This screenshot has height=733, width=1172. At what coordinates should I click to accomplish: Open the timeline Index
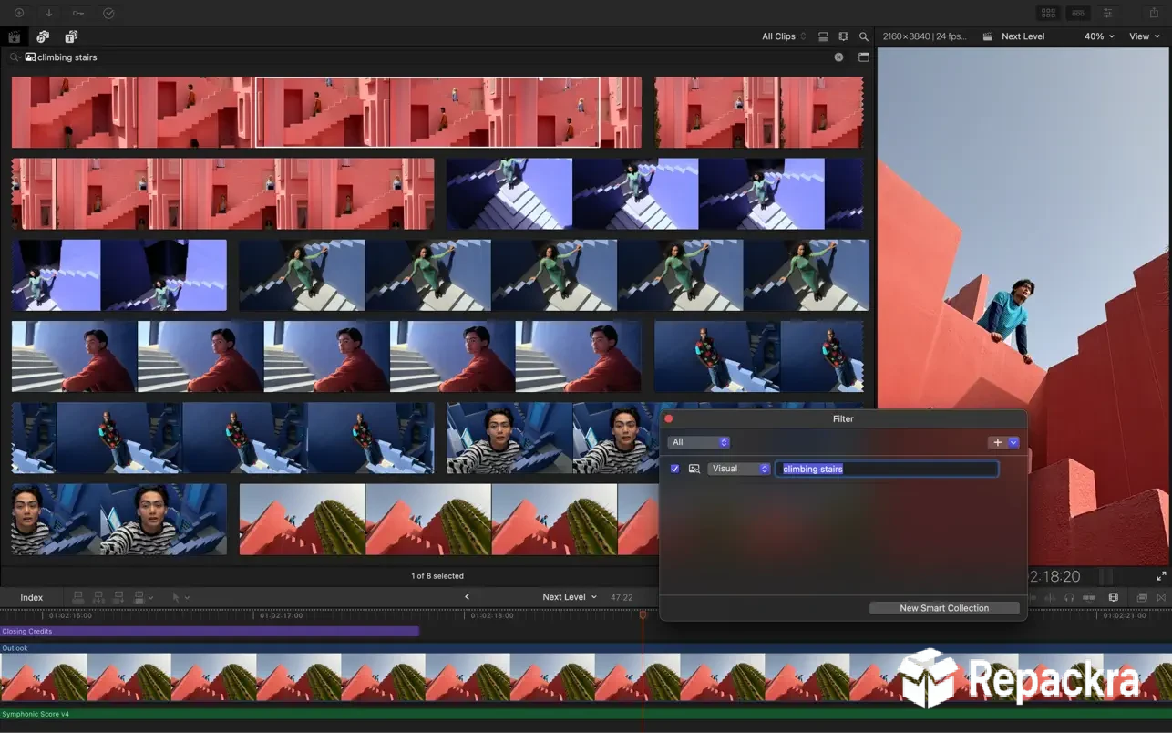(x=32, y=597)
